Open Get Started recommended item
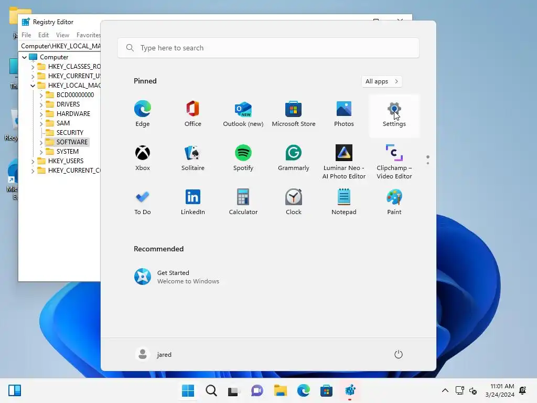 (x=176, y=277)
